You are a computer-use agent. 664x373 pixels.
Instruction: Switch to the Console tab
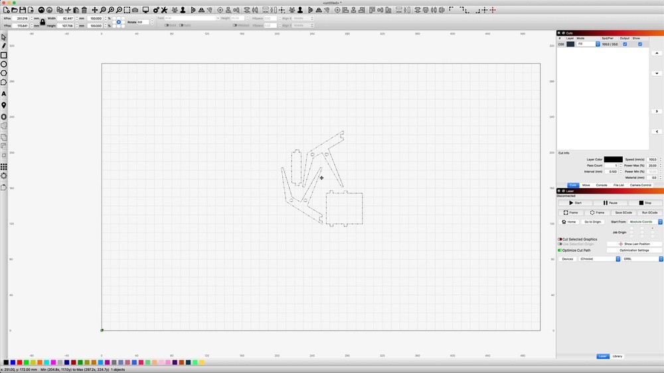coord(602,185)
